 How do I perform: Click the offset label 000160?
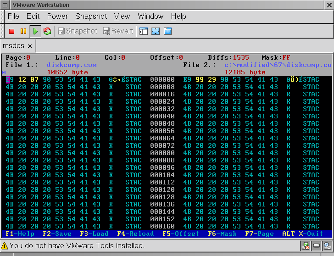click(x=162, y=226)
